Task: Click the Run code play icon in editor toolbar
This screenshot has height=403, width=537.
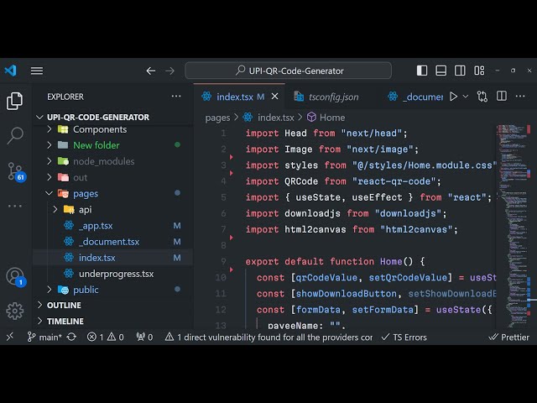Action: coord(454,97)
